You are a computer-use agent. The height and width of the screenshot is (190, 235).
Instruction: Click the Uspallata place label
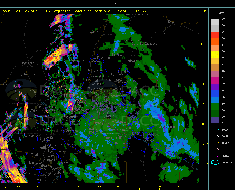(x=27, y=63)
